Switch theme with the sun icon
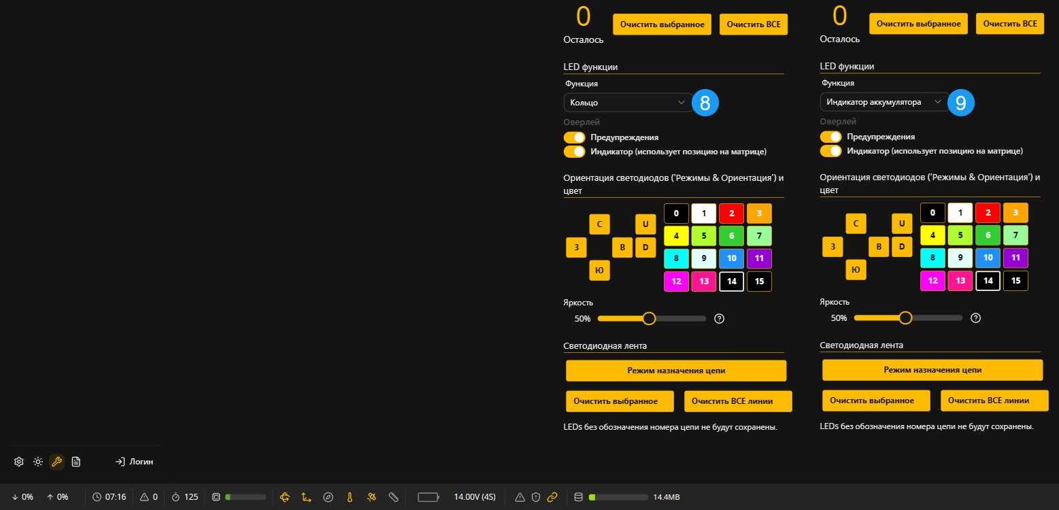 coord(38,462)
